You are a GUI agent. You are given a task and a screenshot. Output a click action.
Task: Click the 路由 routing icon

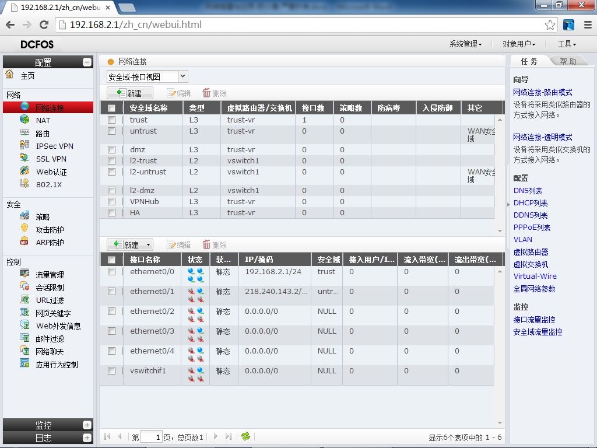(x=24, y=132)
